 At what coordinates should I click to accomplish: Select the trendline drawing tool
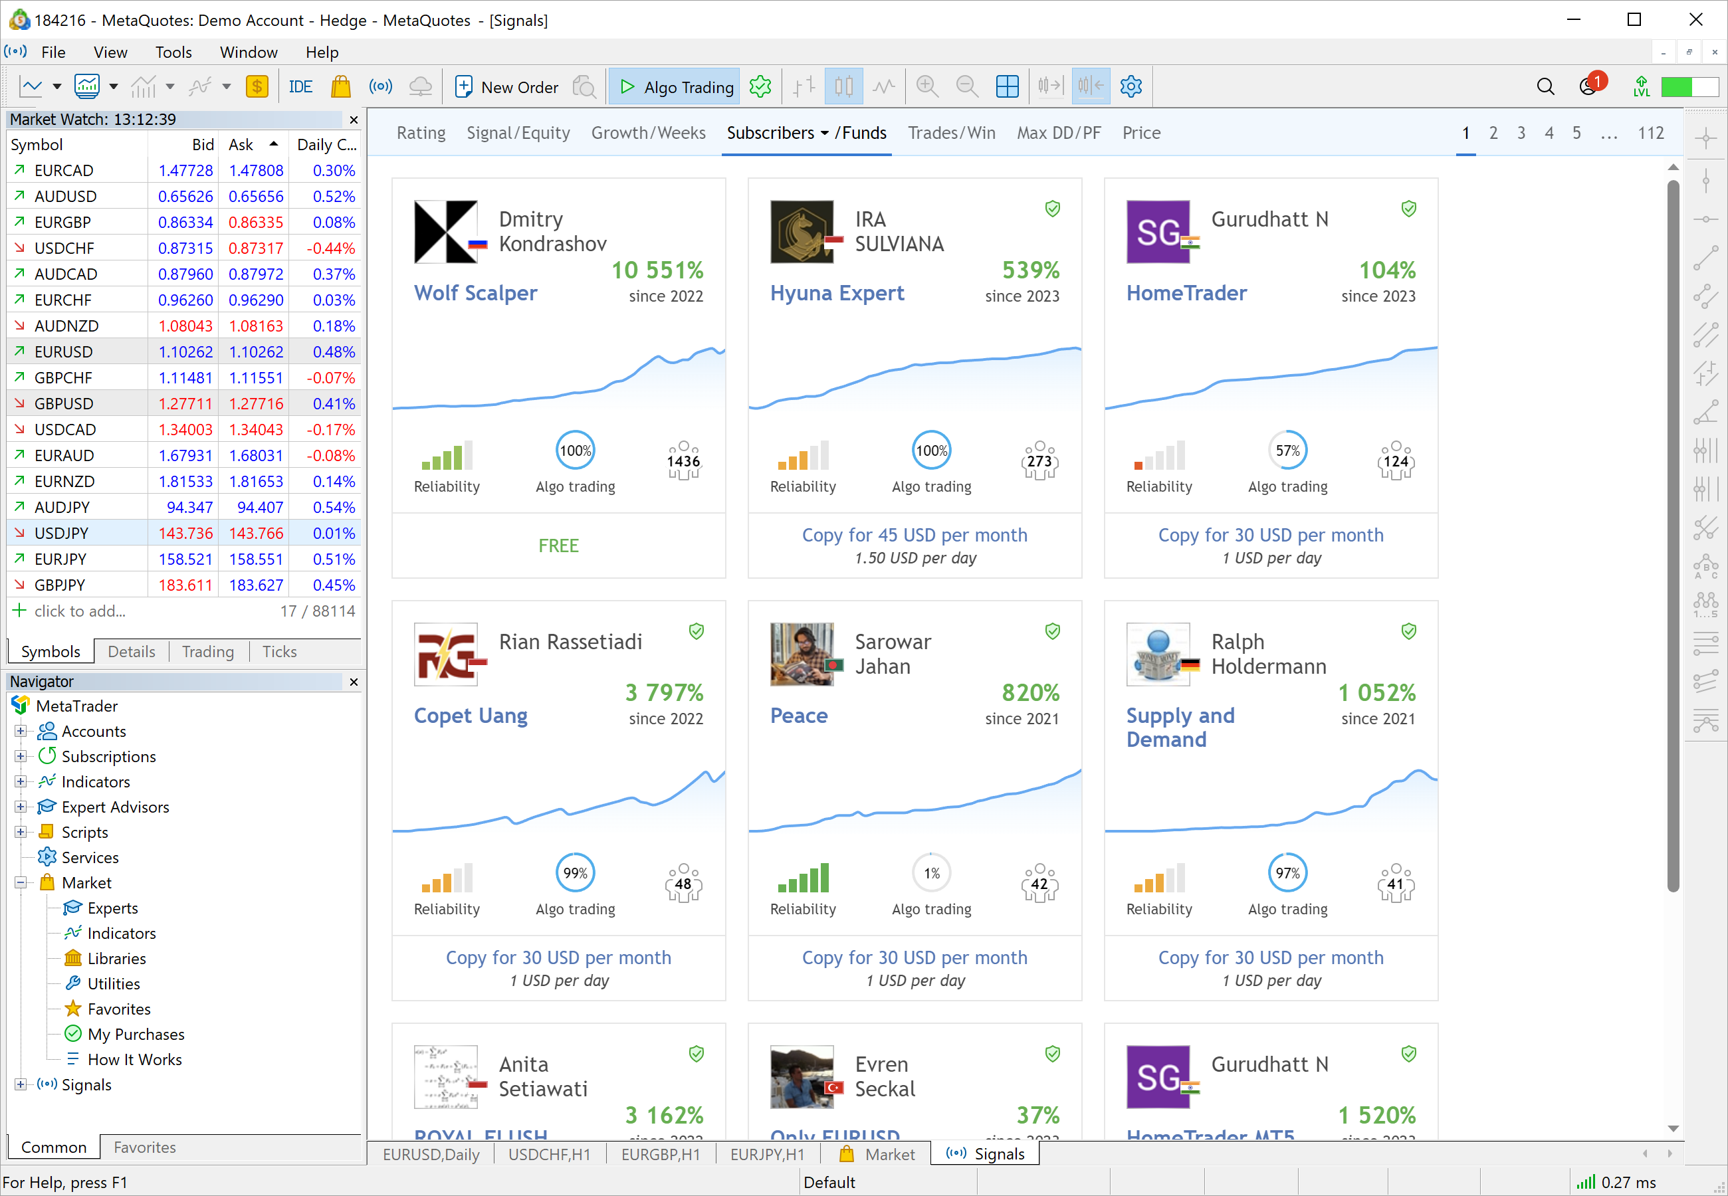[x=1706, y=258]
